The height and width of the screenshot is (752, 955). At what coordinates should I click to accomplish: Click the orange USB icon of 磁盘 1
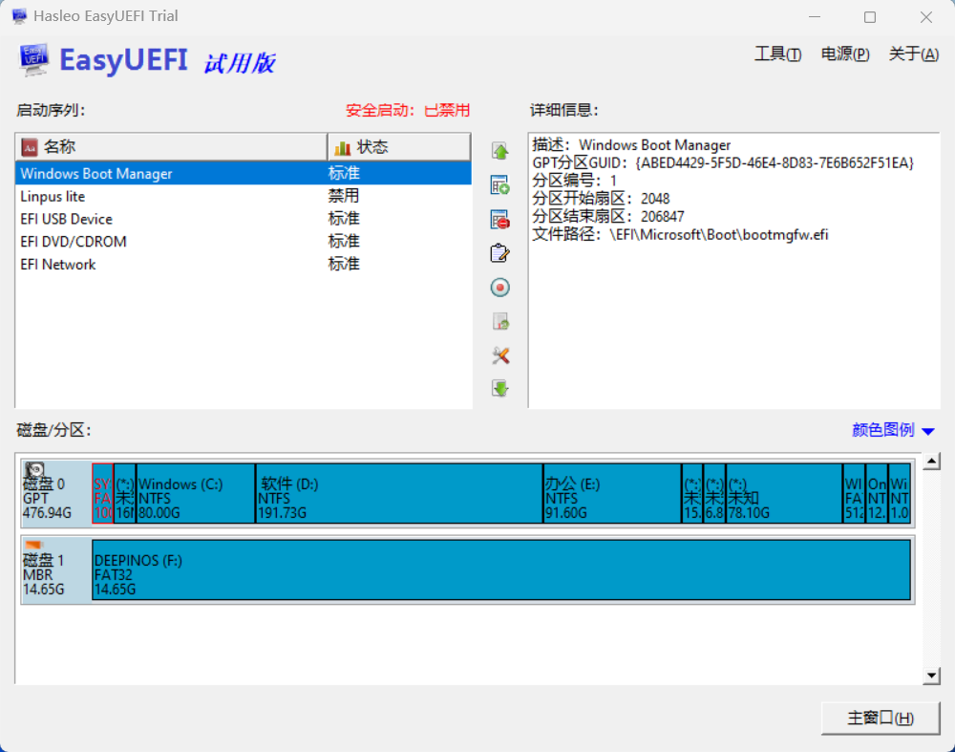coord(33,545)
